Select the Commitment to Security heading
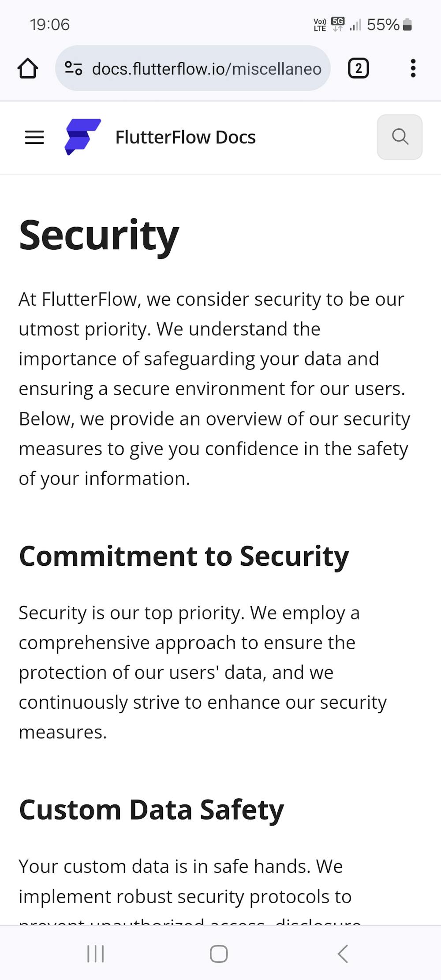 coord(184,556)
